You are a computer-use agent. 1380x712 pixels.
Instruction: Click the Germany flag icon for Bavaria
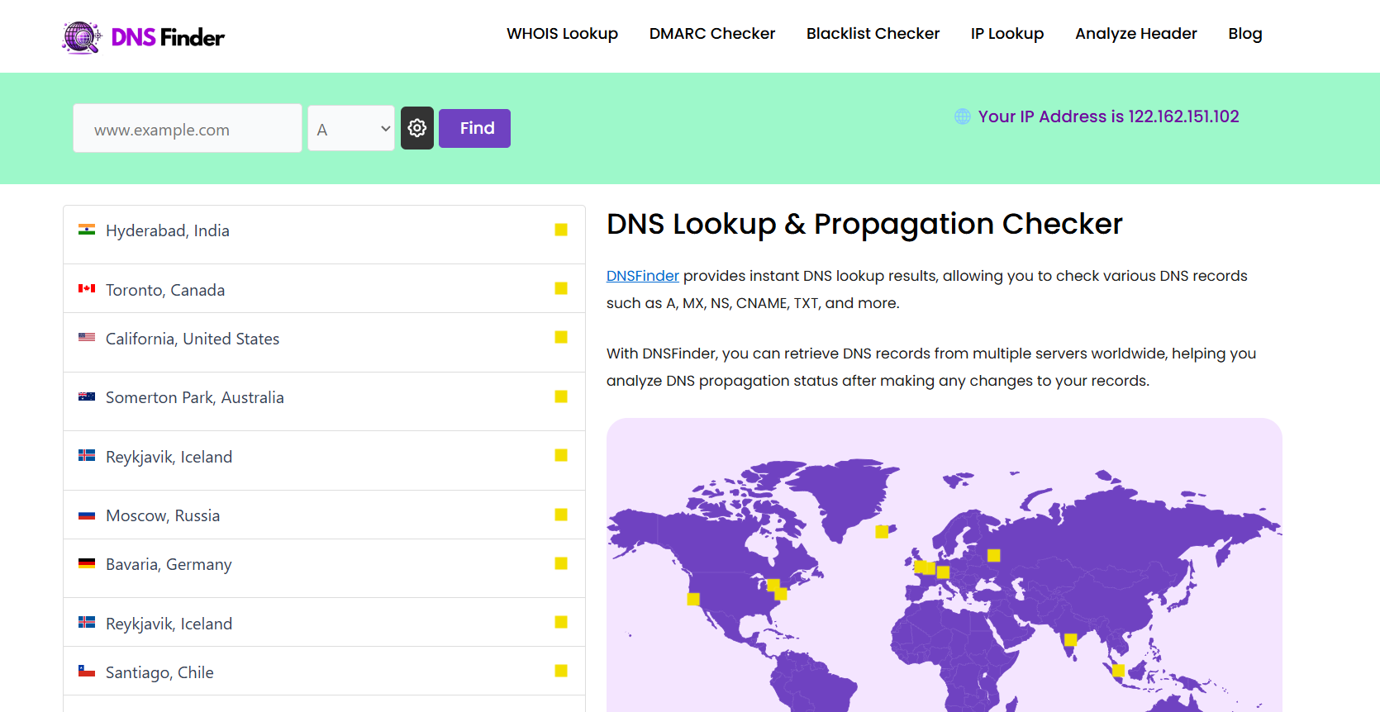(x=87, y=563)
